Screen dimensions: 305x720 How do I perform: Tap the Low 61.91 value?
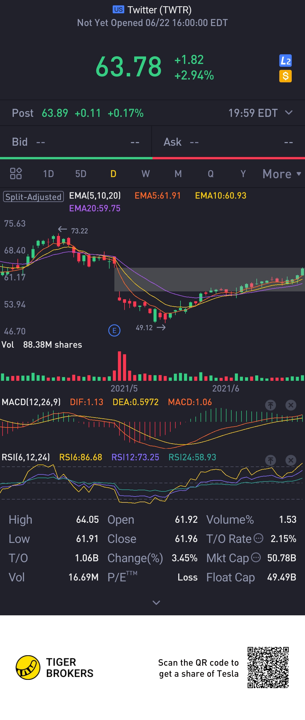(x=87, y=539)
